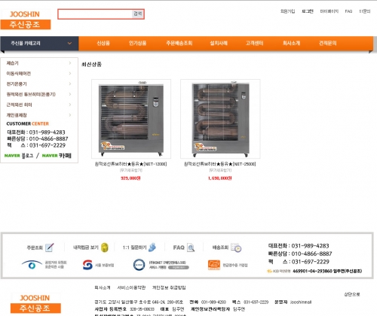
Task: Click the 검색 search button
Action: [138, 14]
